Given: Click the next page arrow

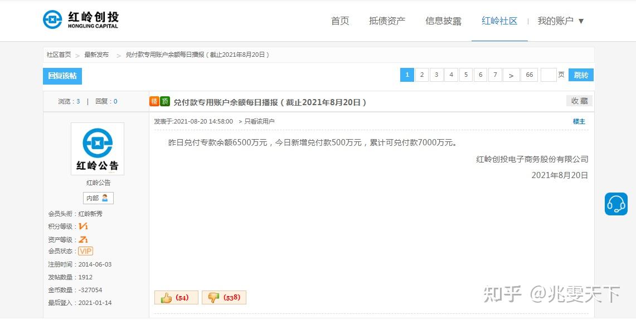Looking at the screenshot, I should coord(511,75).
